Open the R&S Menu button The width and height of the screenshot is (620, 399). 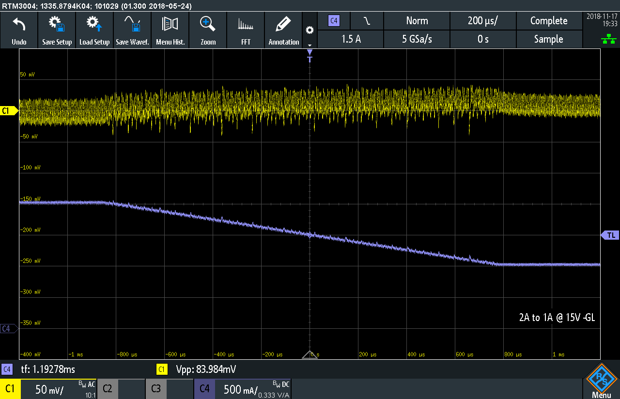click(x=601, y=382)
